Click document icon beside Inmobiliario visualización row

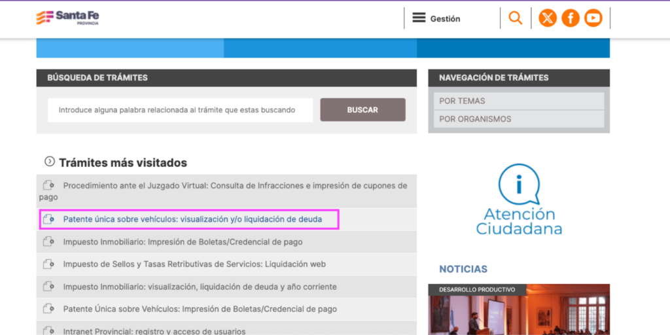click(48, 287)
